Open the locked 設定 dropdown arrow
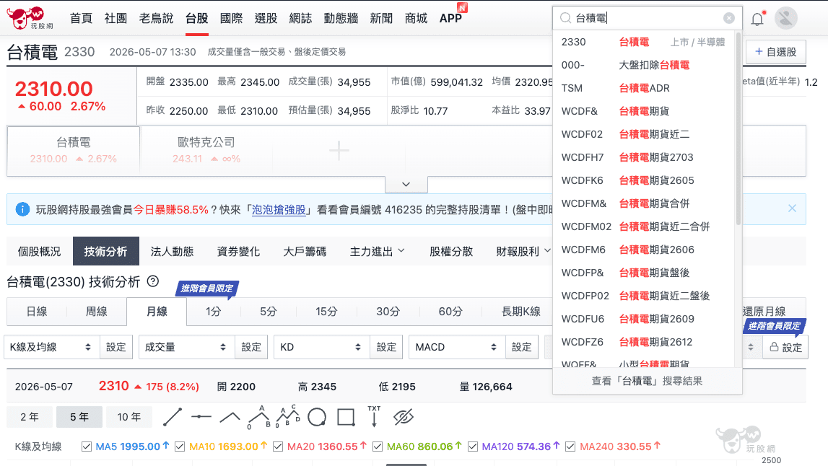This screenshot has width=828, height=466. click(x=750, y=347)
